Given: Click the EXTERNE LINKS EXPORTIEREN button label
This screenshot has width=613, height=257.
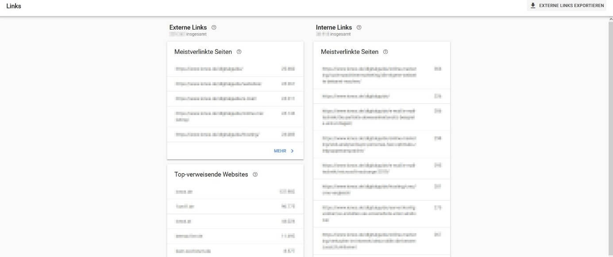Looking at the screenshot, I should (570, 6).
